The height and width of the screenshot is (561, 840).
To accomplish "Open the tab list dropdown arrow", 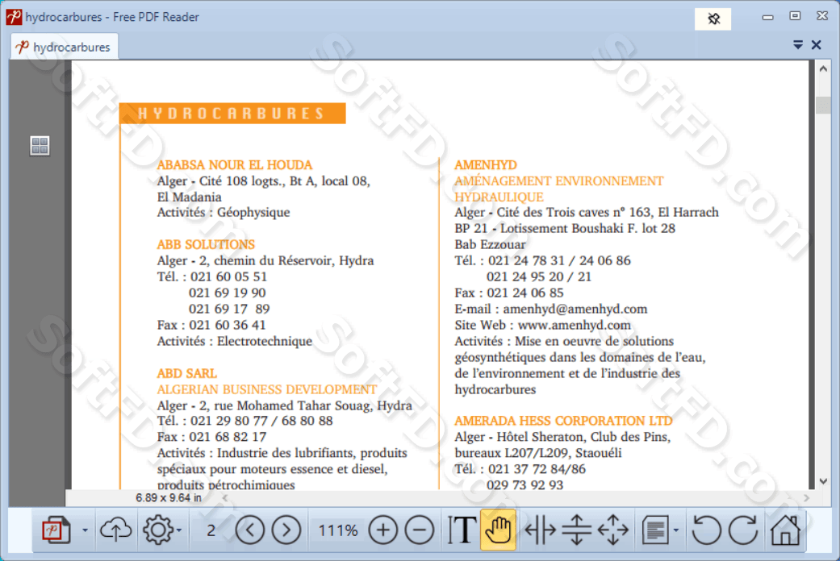I will point(798,45).
